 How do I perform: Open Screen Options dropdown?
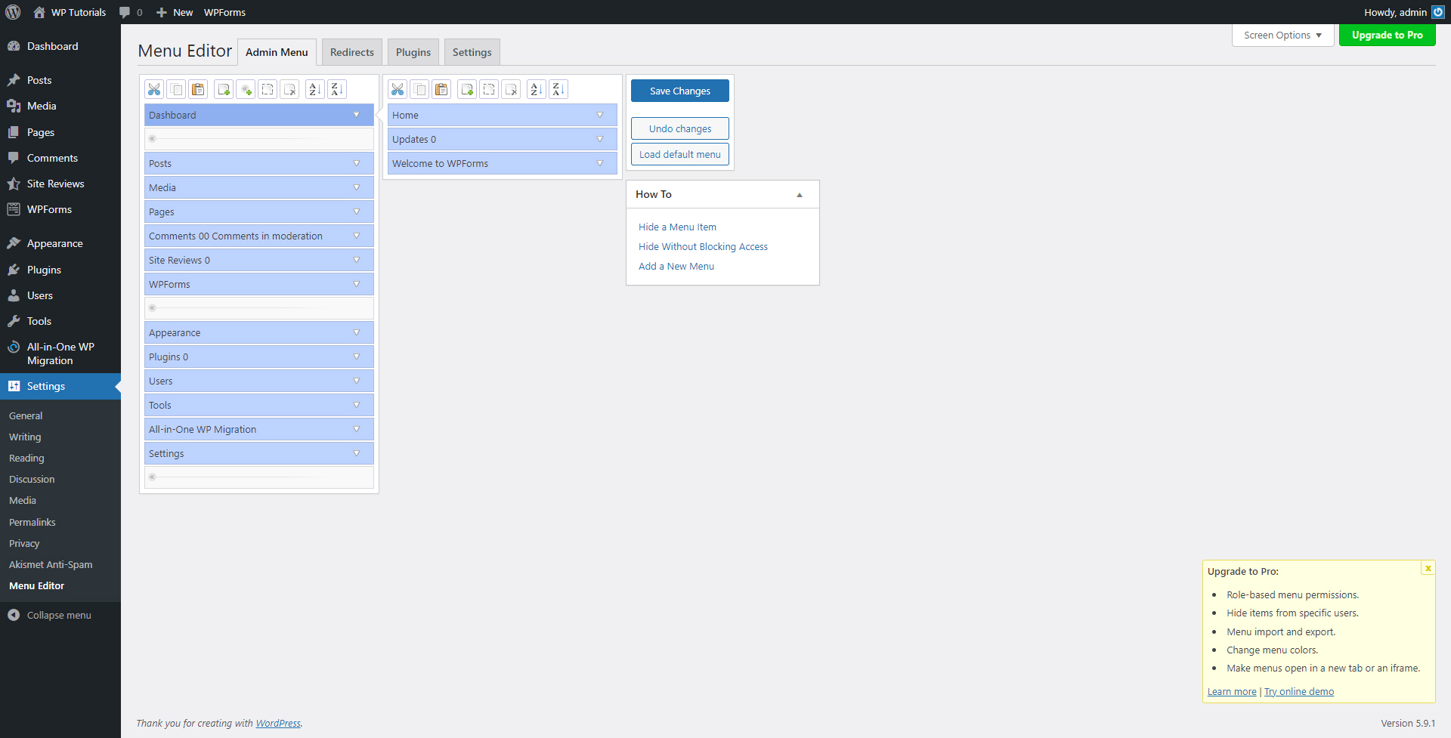1282,36
